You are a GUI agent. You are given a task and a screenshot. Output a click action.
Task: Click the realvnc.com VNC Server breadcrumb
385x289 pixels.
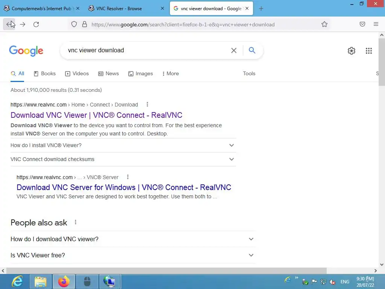click(x=68, y=177)
